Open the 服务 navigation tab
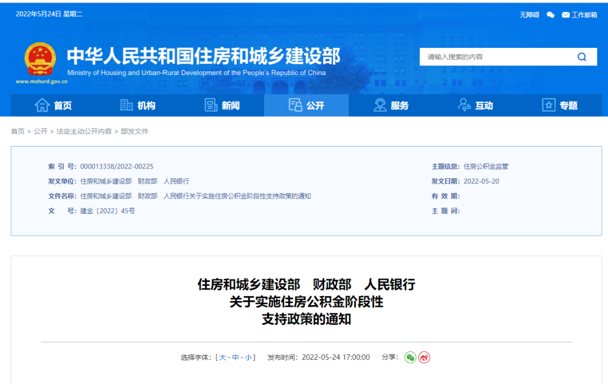 [391, 105]
